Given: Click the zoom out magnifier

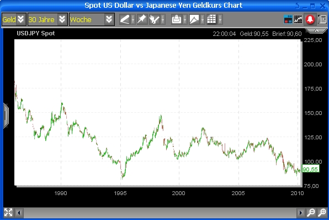Looking at the screenshot, I should coord(311,212).
